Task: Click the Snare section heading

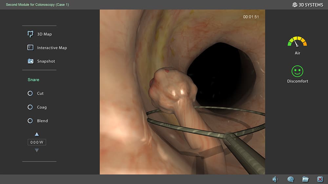Action: click(33, 80)
